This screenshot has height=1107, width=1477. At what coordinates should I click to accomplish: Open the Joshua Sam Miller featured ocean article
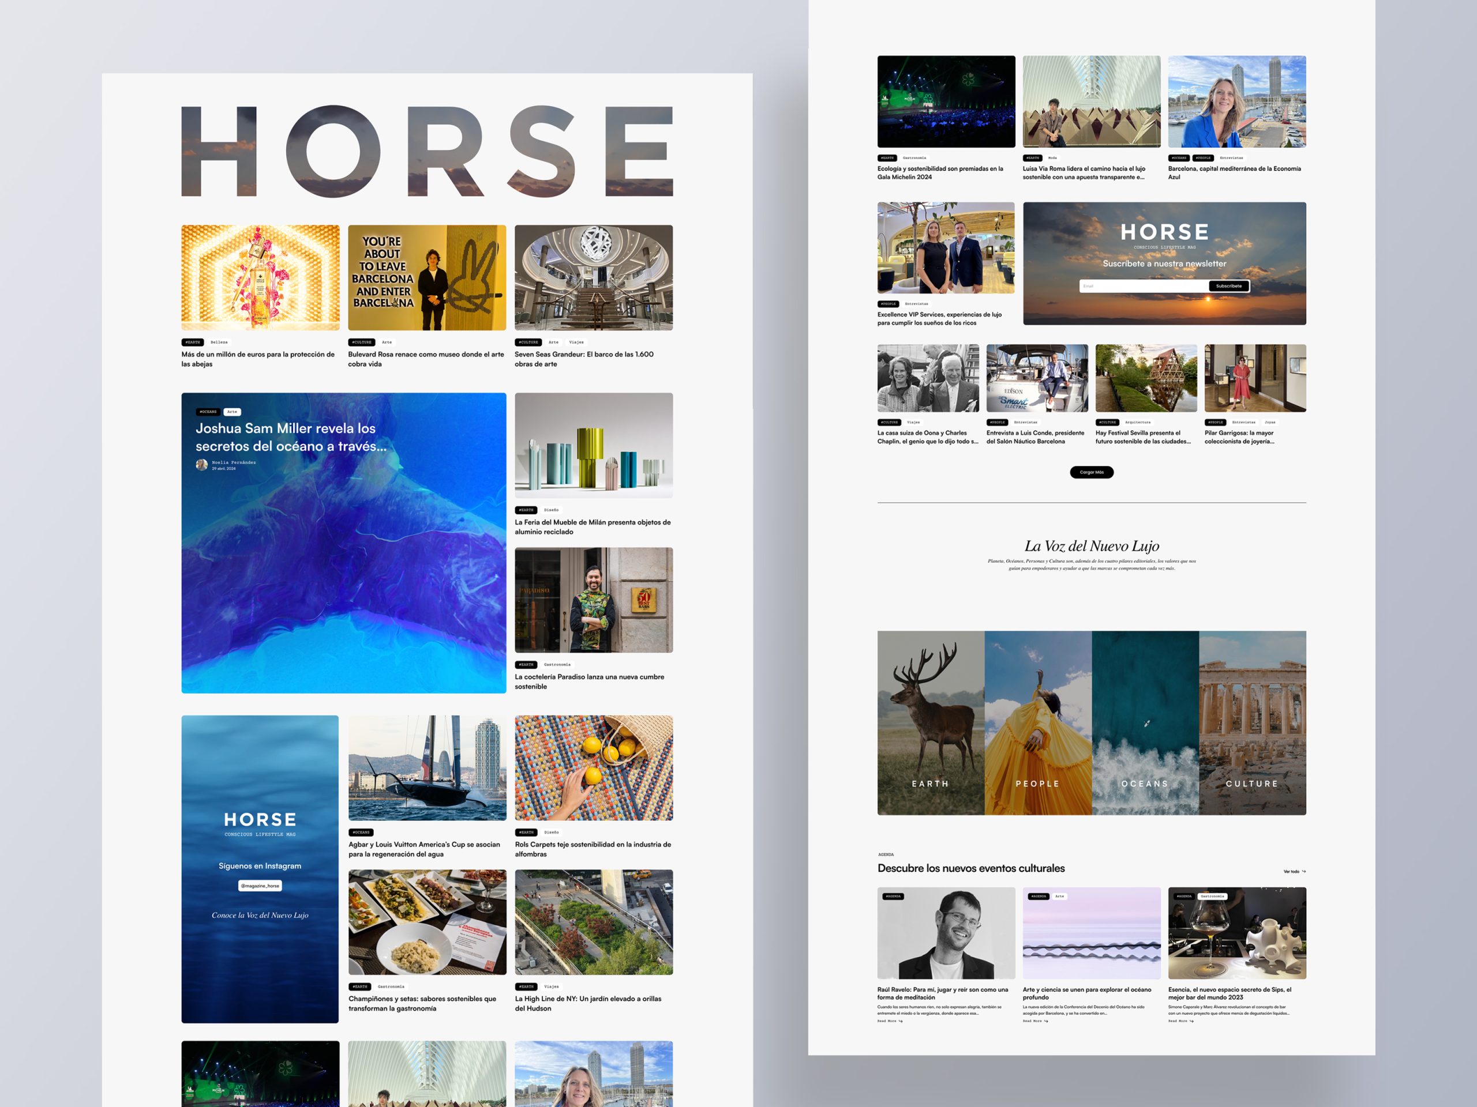[344, 543]
